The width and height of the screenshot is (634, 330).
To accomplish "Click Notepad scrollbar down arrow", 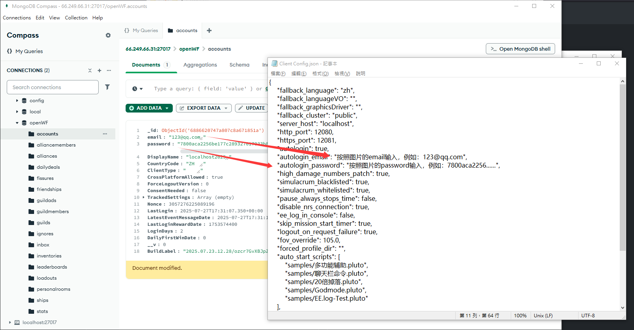I will 623,307.
